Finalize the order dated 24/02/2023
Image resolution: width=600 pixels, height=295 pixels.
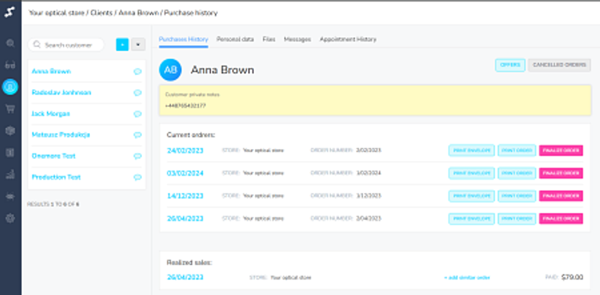pos(561,150)
